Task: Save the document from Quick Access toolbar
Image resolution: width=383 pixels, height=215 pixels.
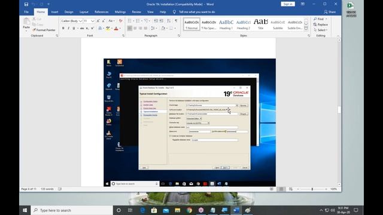Action: (x=26, y=4)
